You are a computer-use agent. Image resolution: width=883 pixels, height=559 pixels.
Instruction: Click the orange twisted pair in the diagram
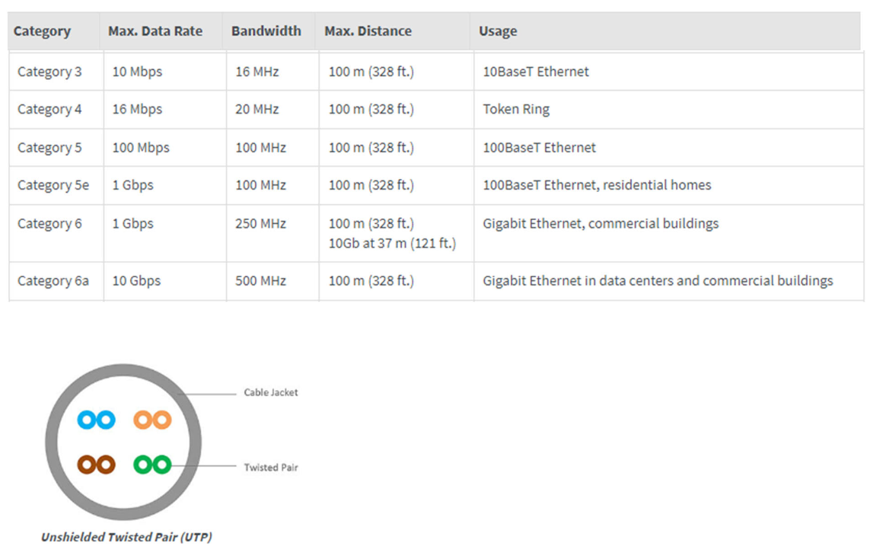click(152, 420)
